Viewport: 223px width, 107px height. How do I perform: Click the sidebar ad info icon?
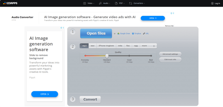[x=61, y=28]
